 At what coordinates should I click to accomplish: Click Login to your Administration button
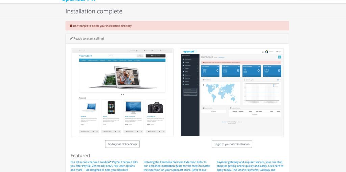[232, 144]
